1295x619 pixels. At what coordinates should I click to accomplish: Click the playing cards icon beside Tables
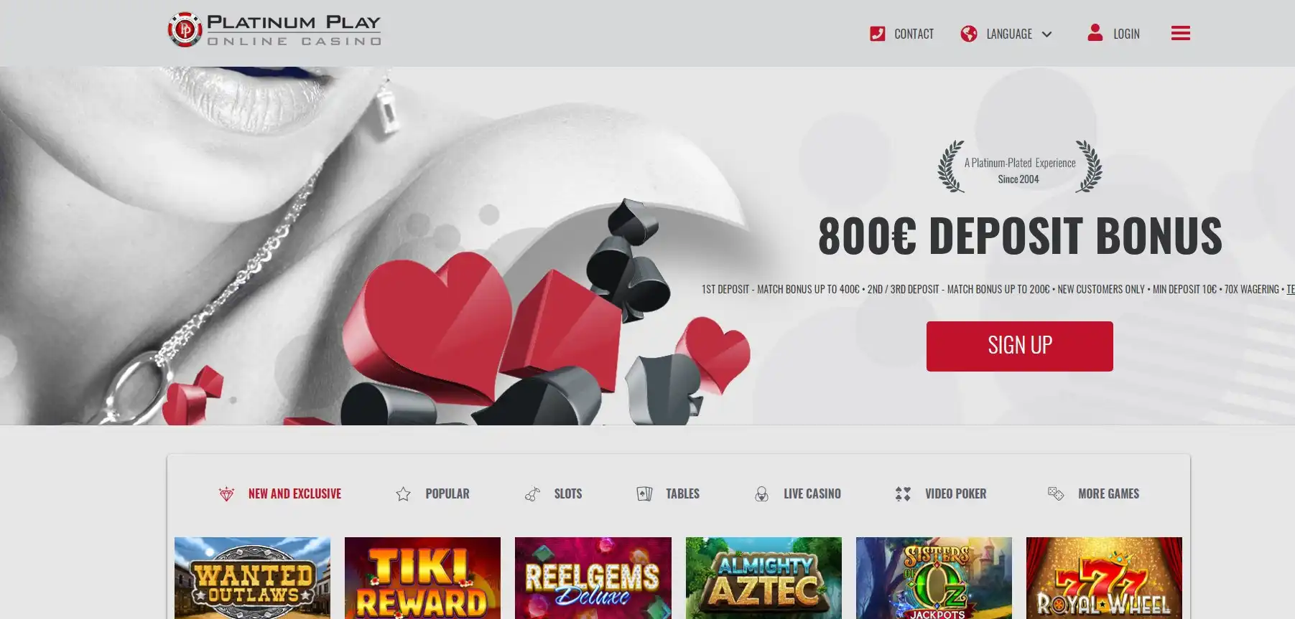[644, 494]
